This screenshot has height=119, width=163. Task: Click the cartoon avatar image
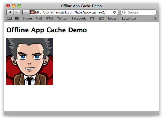tap(30, 61)
